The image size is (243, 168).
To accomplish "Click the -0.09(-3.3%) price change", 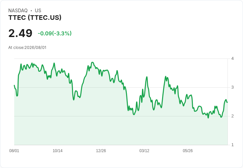I will [x=55, y=33].
